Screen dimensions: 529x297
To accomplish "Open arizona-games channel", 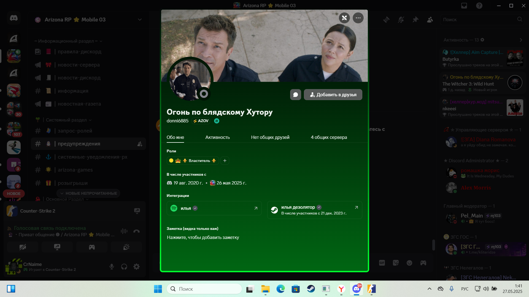I will coord(88,170).
